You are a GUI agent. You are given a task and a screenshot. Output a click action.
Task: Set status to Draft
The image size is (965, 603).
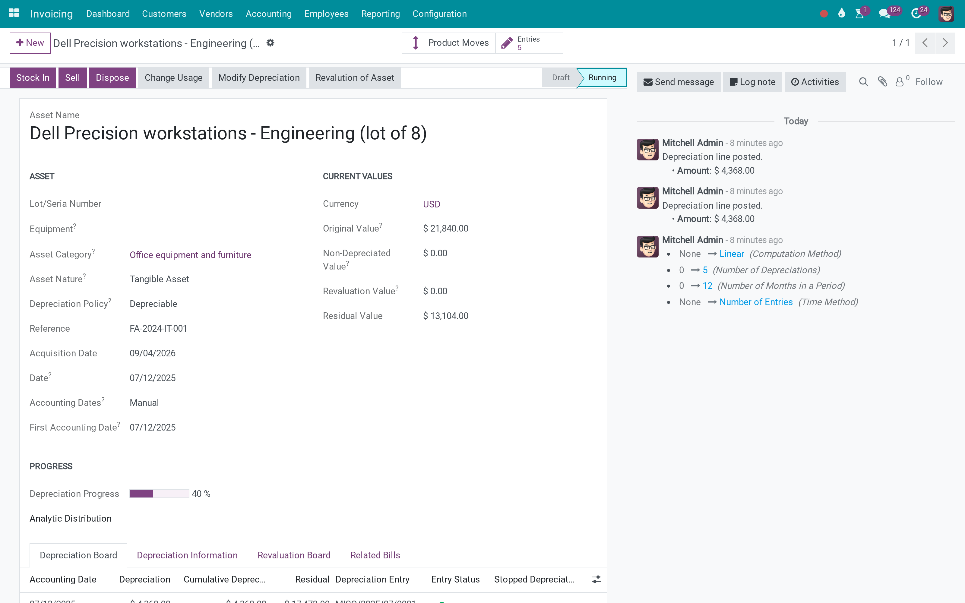[x=560, y=78]
